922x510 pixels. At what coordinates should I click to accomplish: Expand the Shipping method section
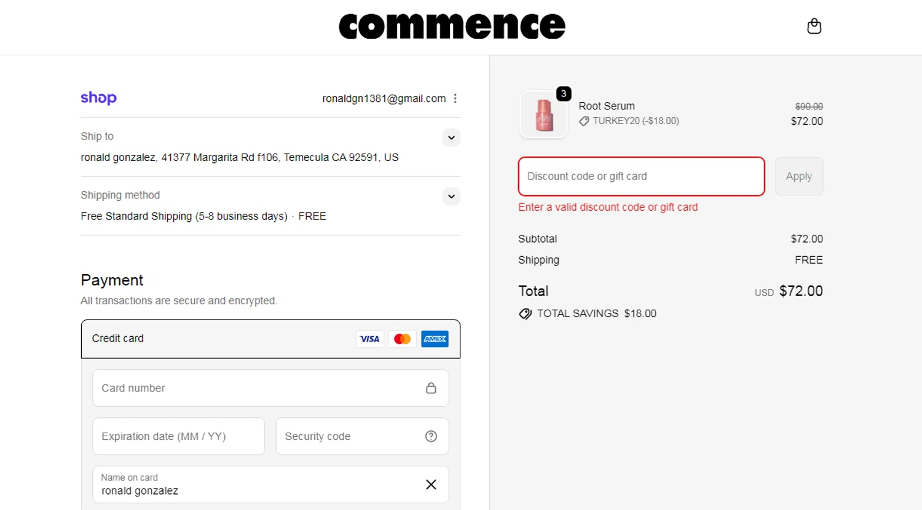pos(451,197)
